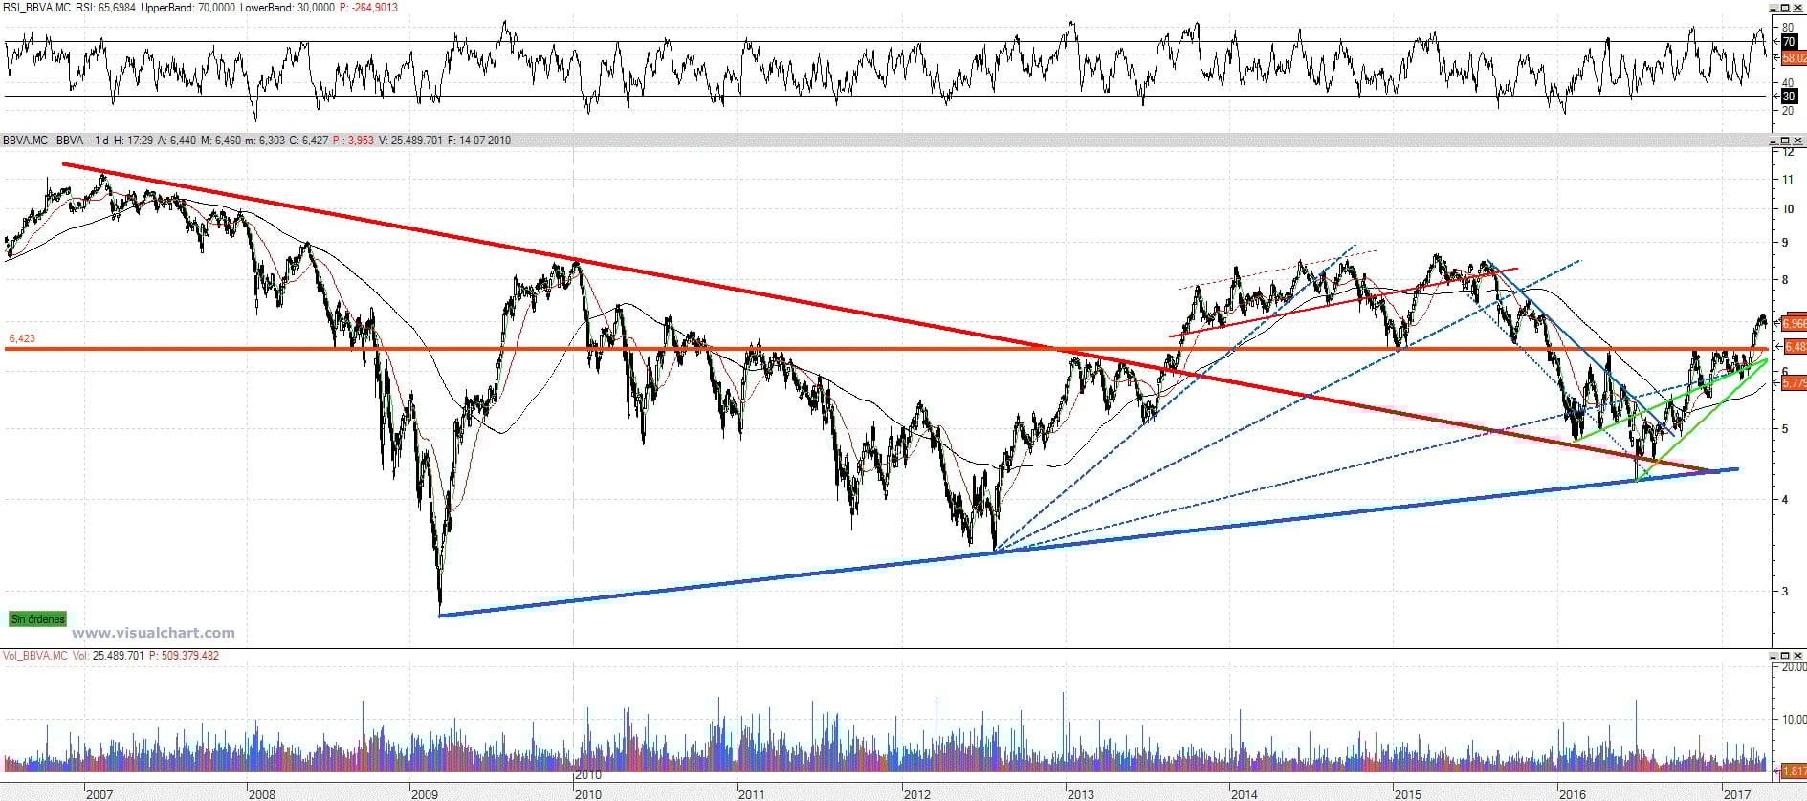Click the 'F: 14-07-2010' date value
This screenshot has height=801, width=1807.
[479, 141]
